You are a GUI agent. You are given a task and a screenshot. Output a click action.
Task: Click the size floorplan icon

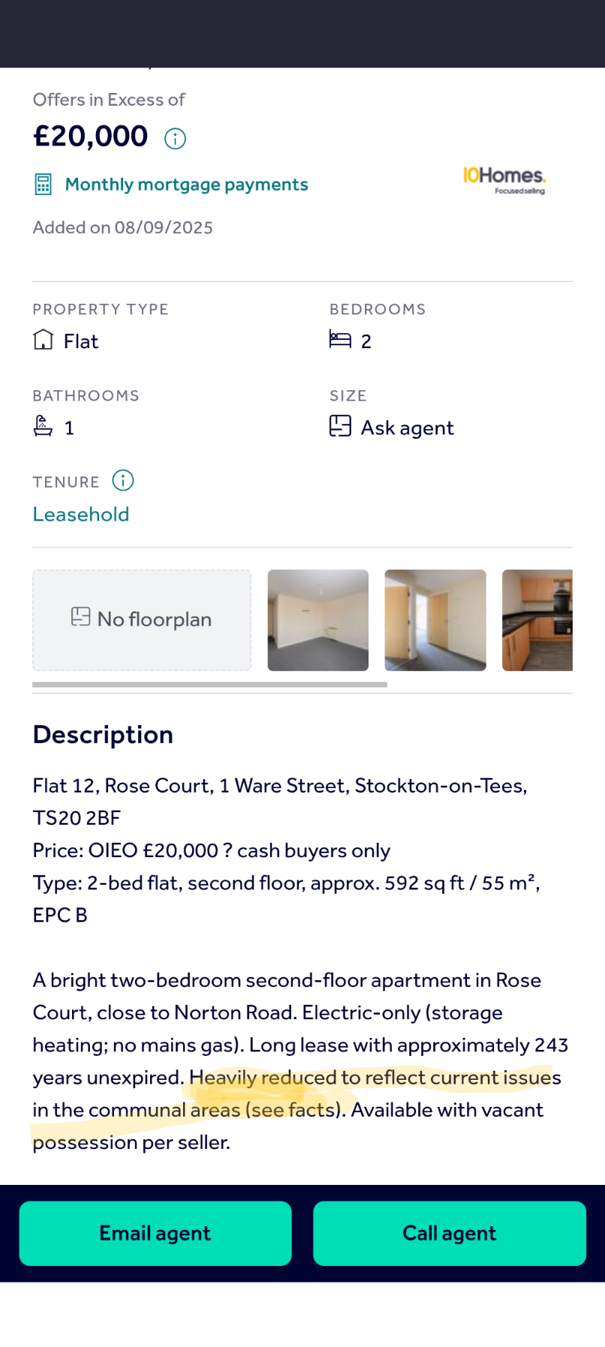coord(340,427)
